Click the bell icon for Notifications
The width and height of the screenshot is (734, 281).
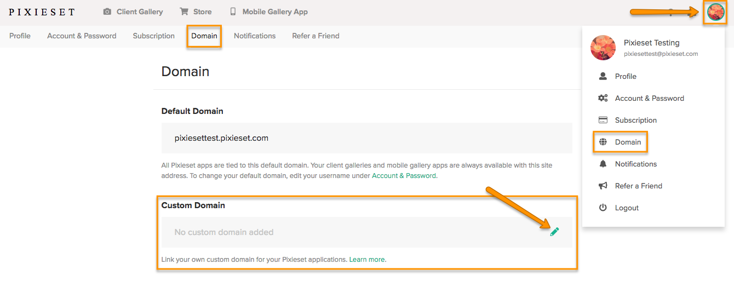603,164
